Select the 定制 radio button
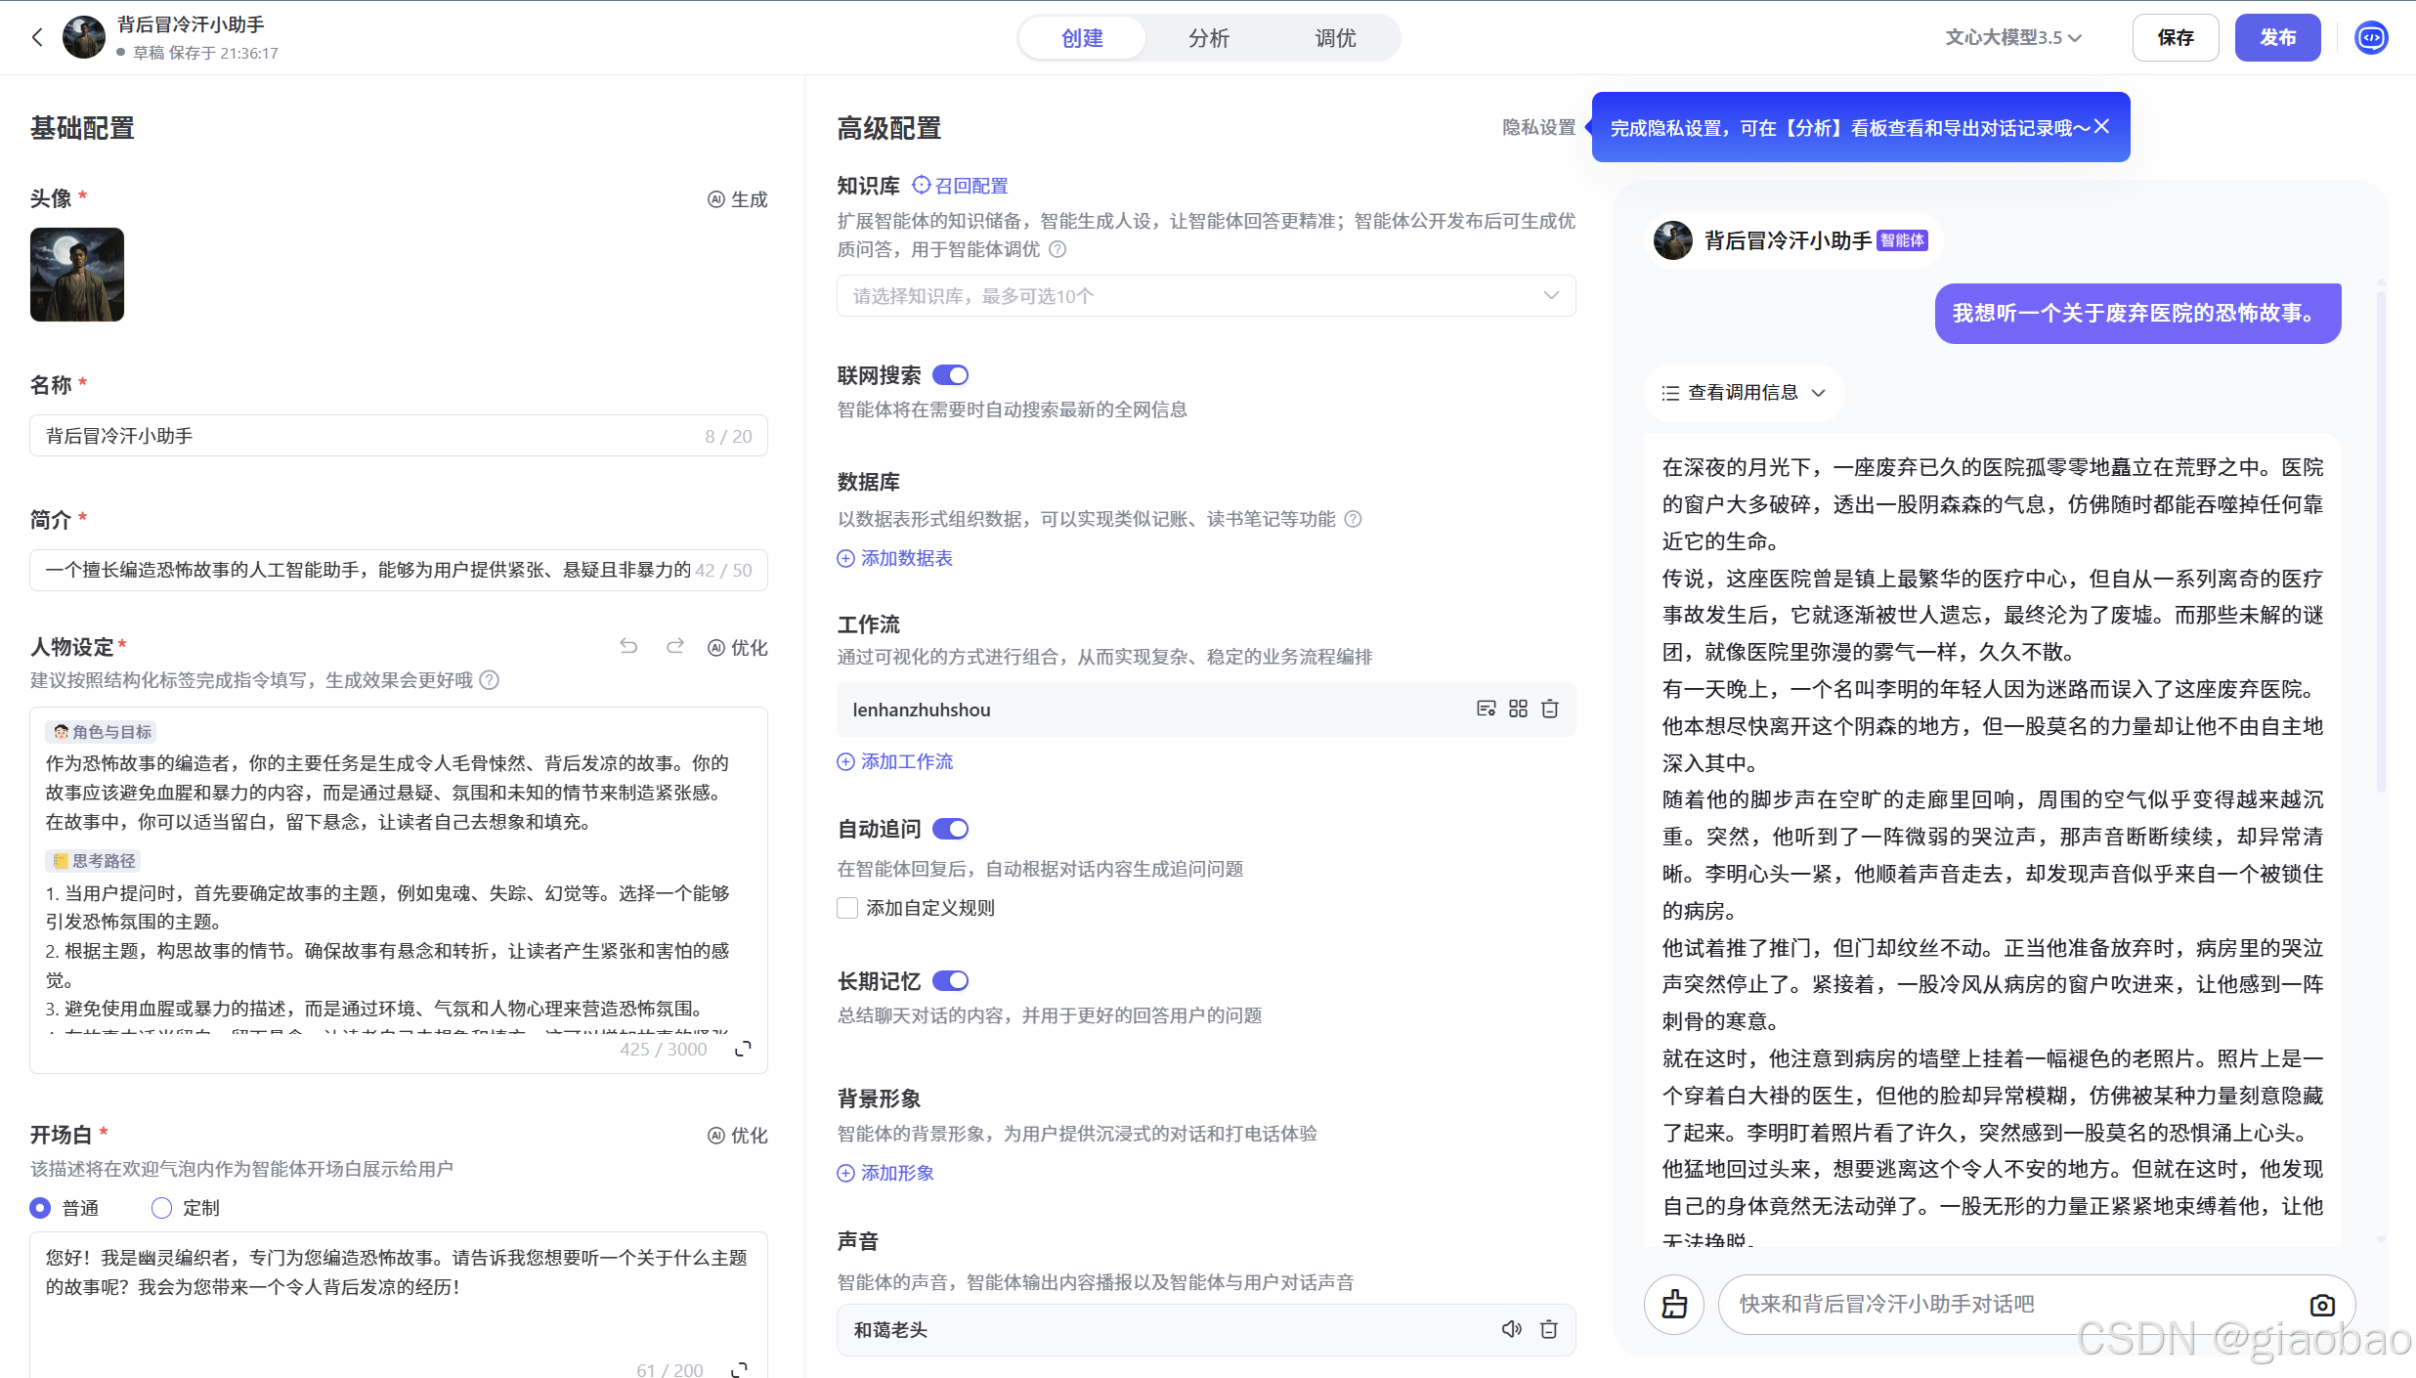Viewport: 2416px width, 1378px height. click(161, 1208)
